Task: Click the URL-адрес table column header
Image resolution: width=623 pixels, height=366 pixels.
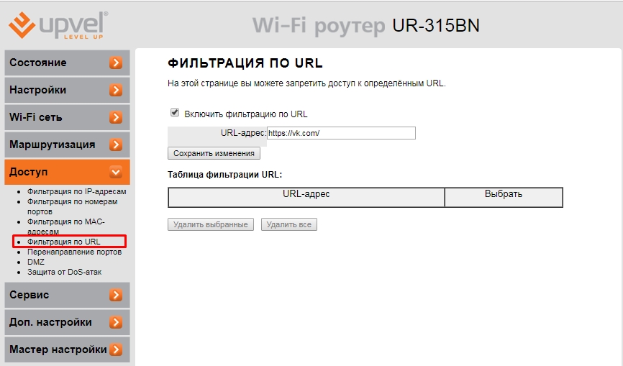Action: [306, 197]
